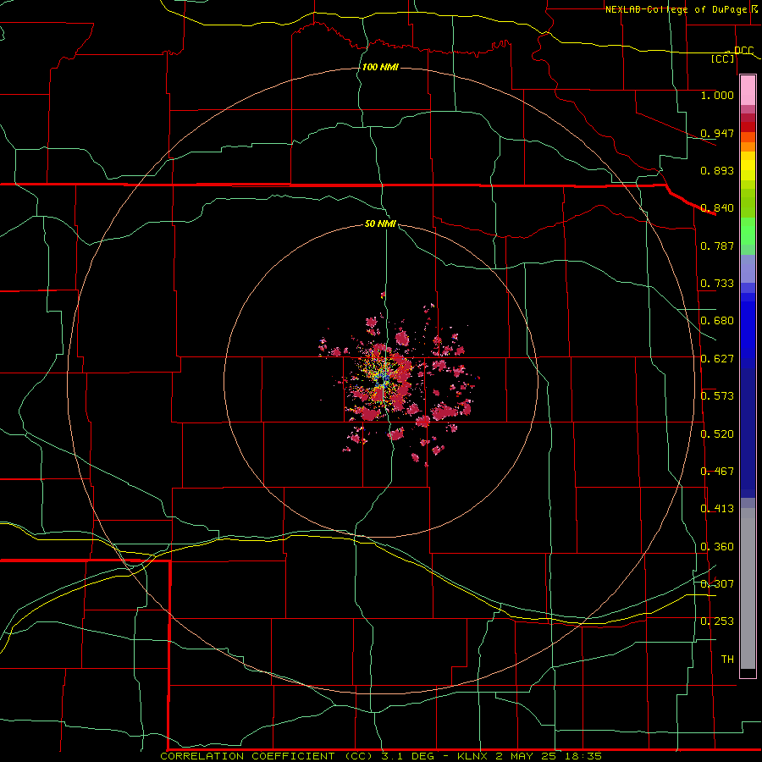Click the radar site center echo cluster

[383, 378]
